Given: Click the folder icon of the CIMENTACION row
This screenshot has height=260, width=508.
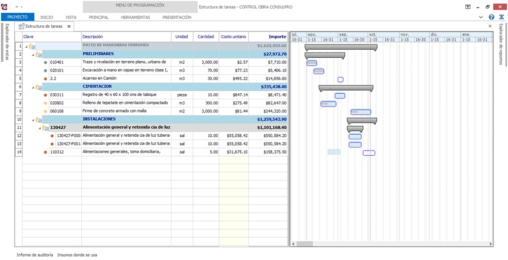Looking at the screenshot, I should tap(37, 87).
